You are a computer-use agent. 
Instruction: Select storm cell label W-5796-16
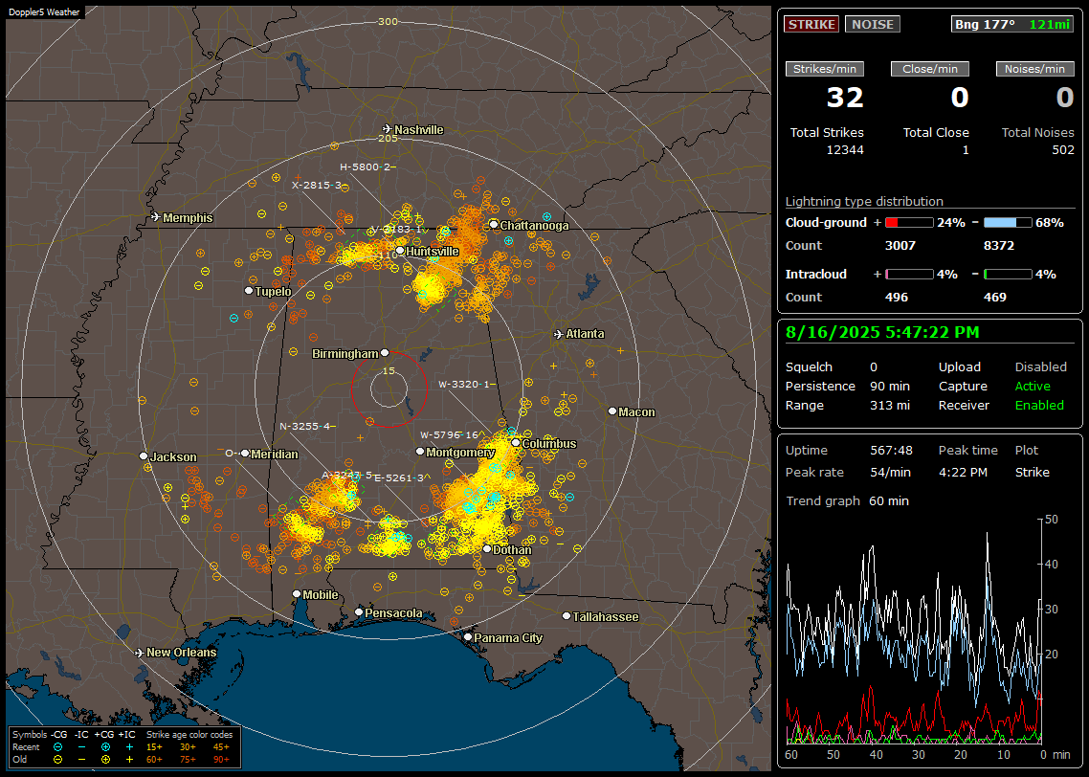[x=450, y=434]
